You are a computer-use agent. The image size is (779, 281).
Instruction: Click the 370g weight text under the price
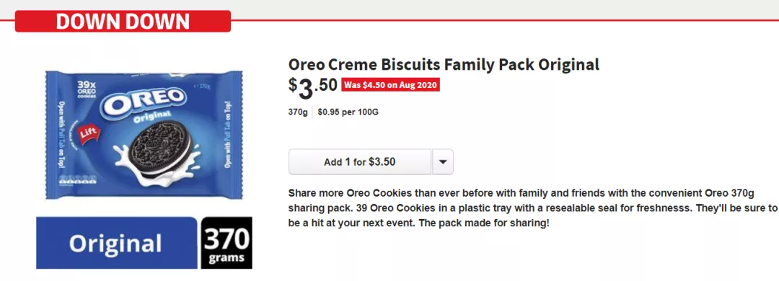pos(298,112)
